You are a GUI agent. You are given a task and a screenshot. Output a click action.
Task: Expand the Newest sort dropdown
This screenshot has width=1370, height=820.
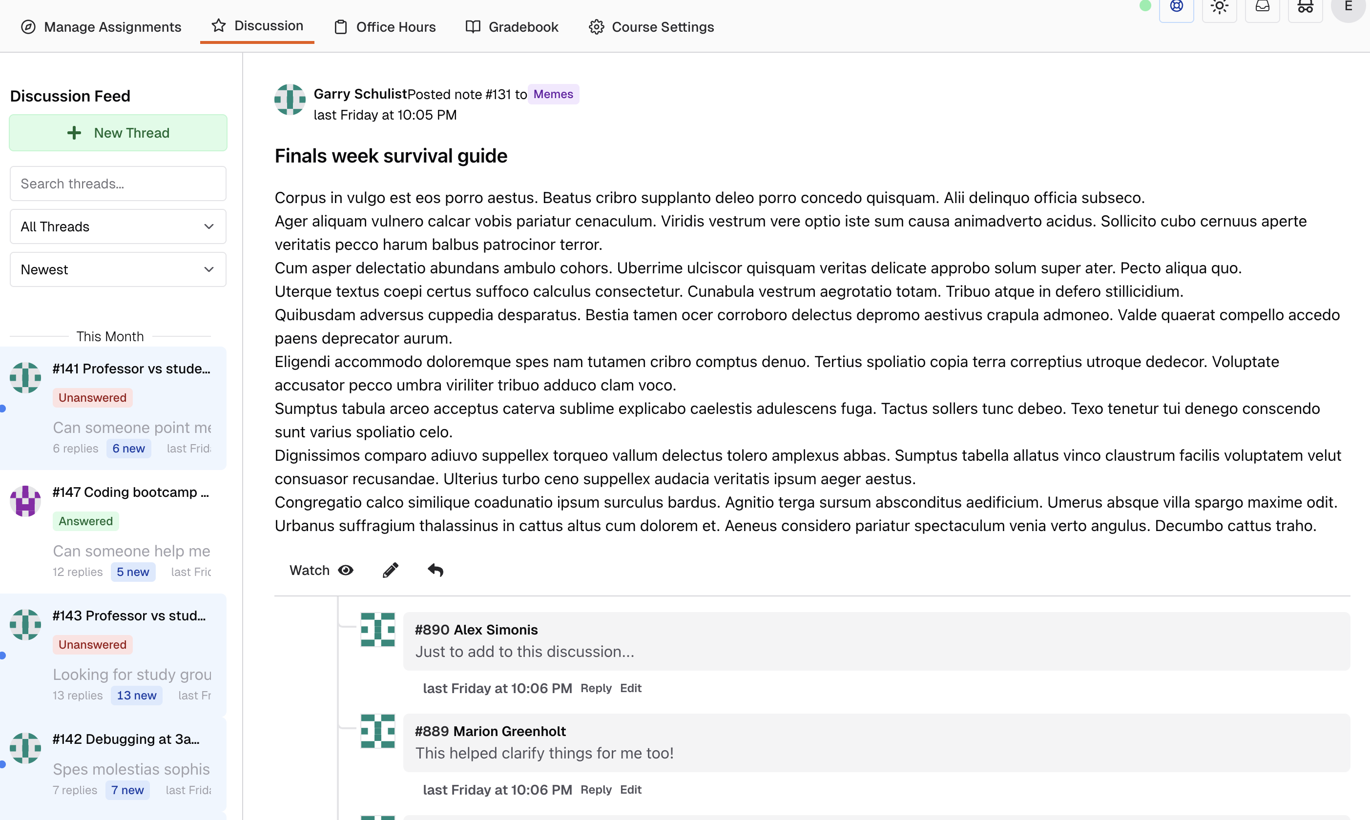coord(118,269)
